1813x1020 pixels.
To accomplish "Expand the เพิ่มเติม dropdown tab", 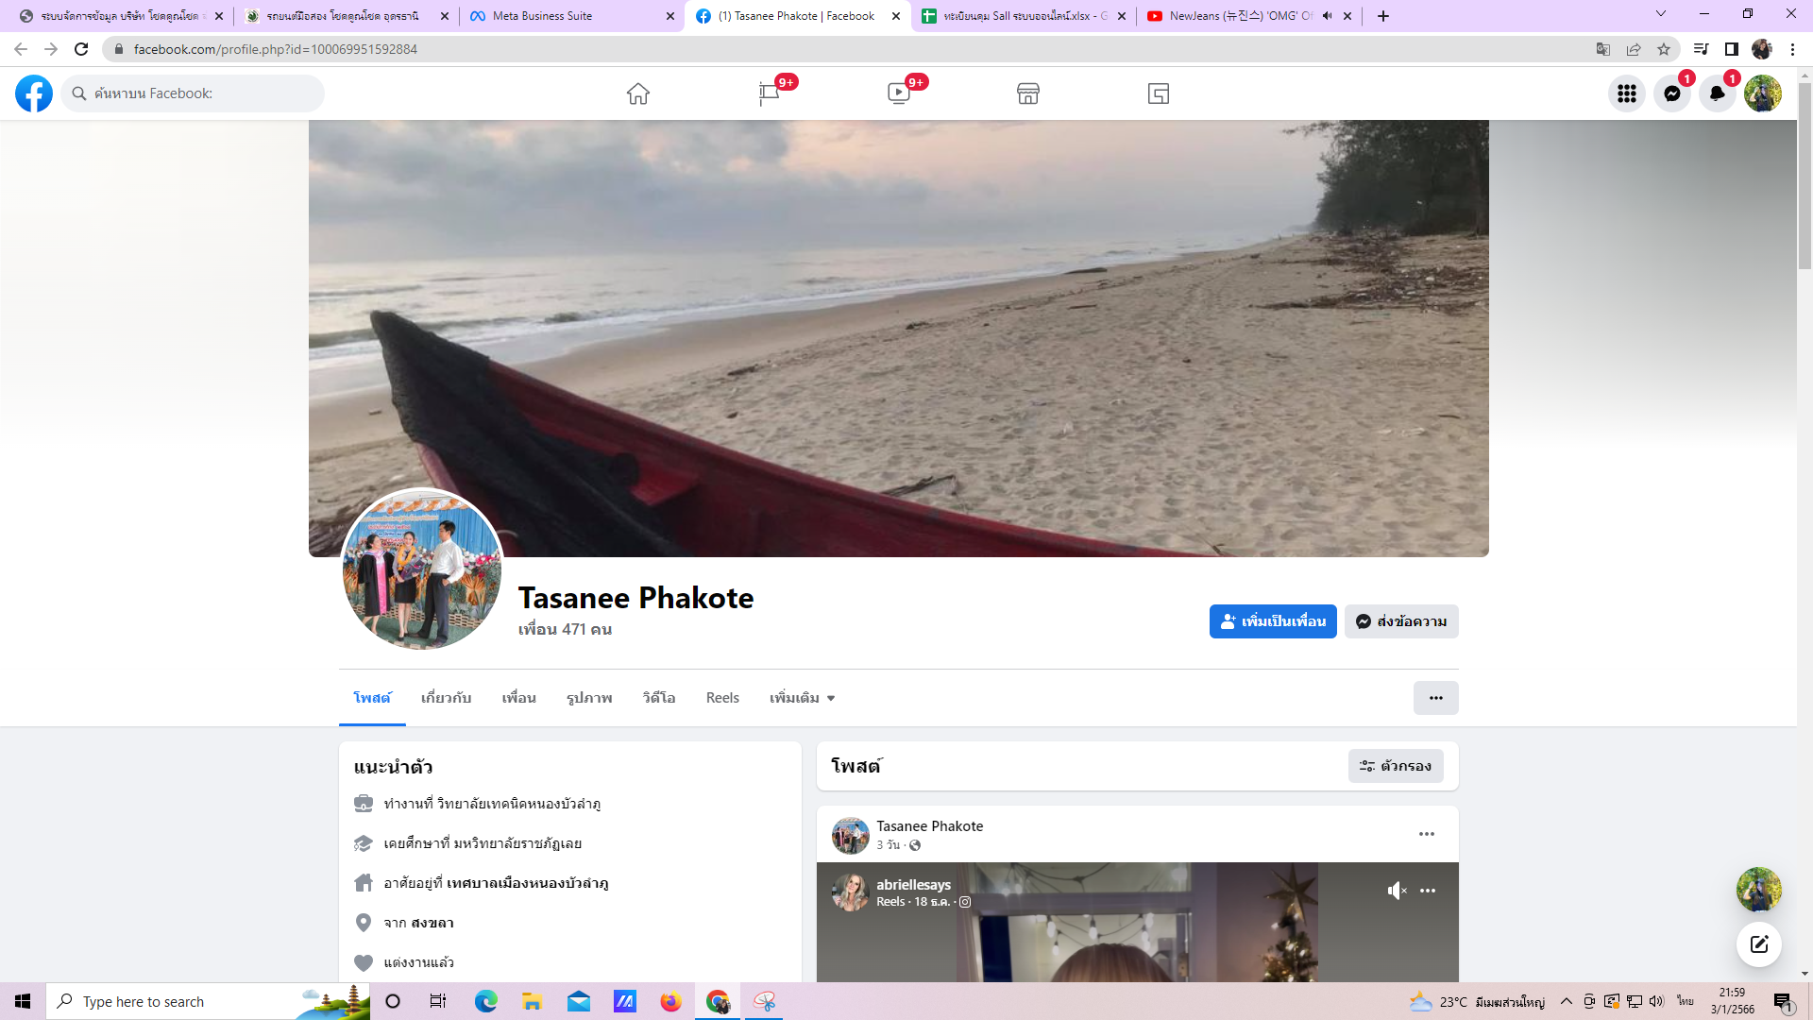I will pyautogui.click(x=802, y=698).
